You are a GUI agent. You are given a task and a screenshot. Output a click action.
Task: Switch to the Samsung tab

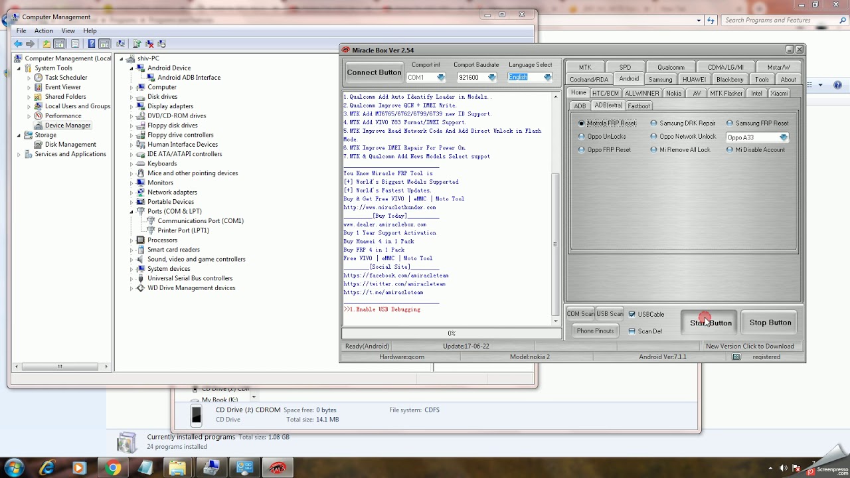click(660, 80)
